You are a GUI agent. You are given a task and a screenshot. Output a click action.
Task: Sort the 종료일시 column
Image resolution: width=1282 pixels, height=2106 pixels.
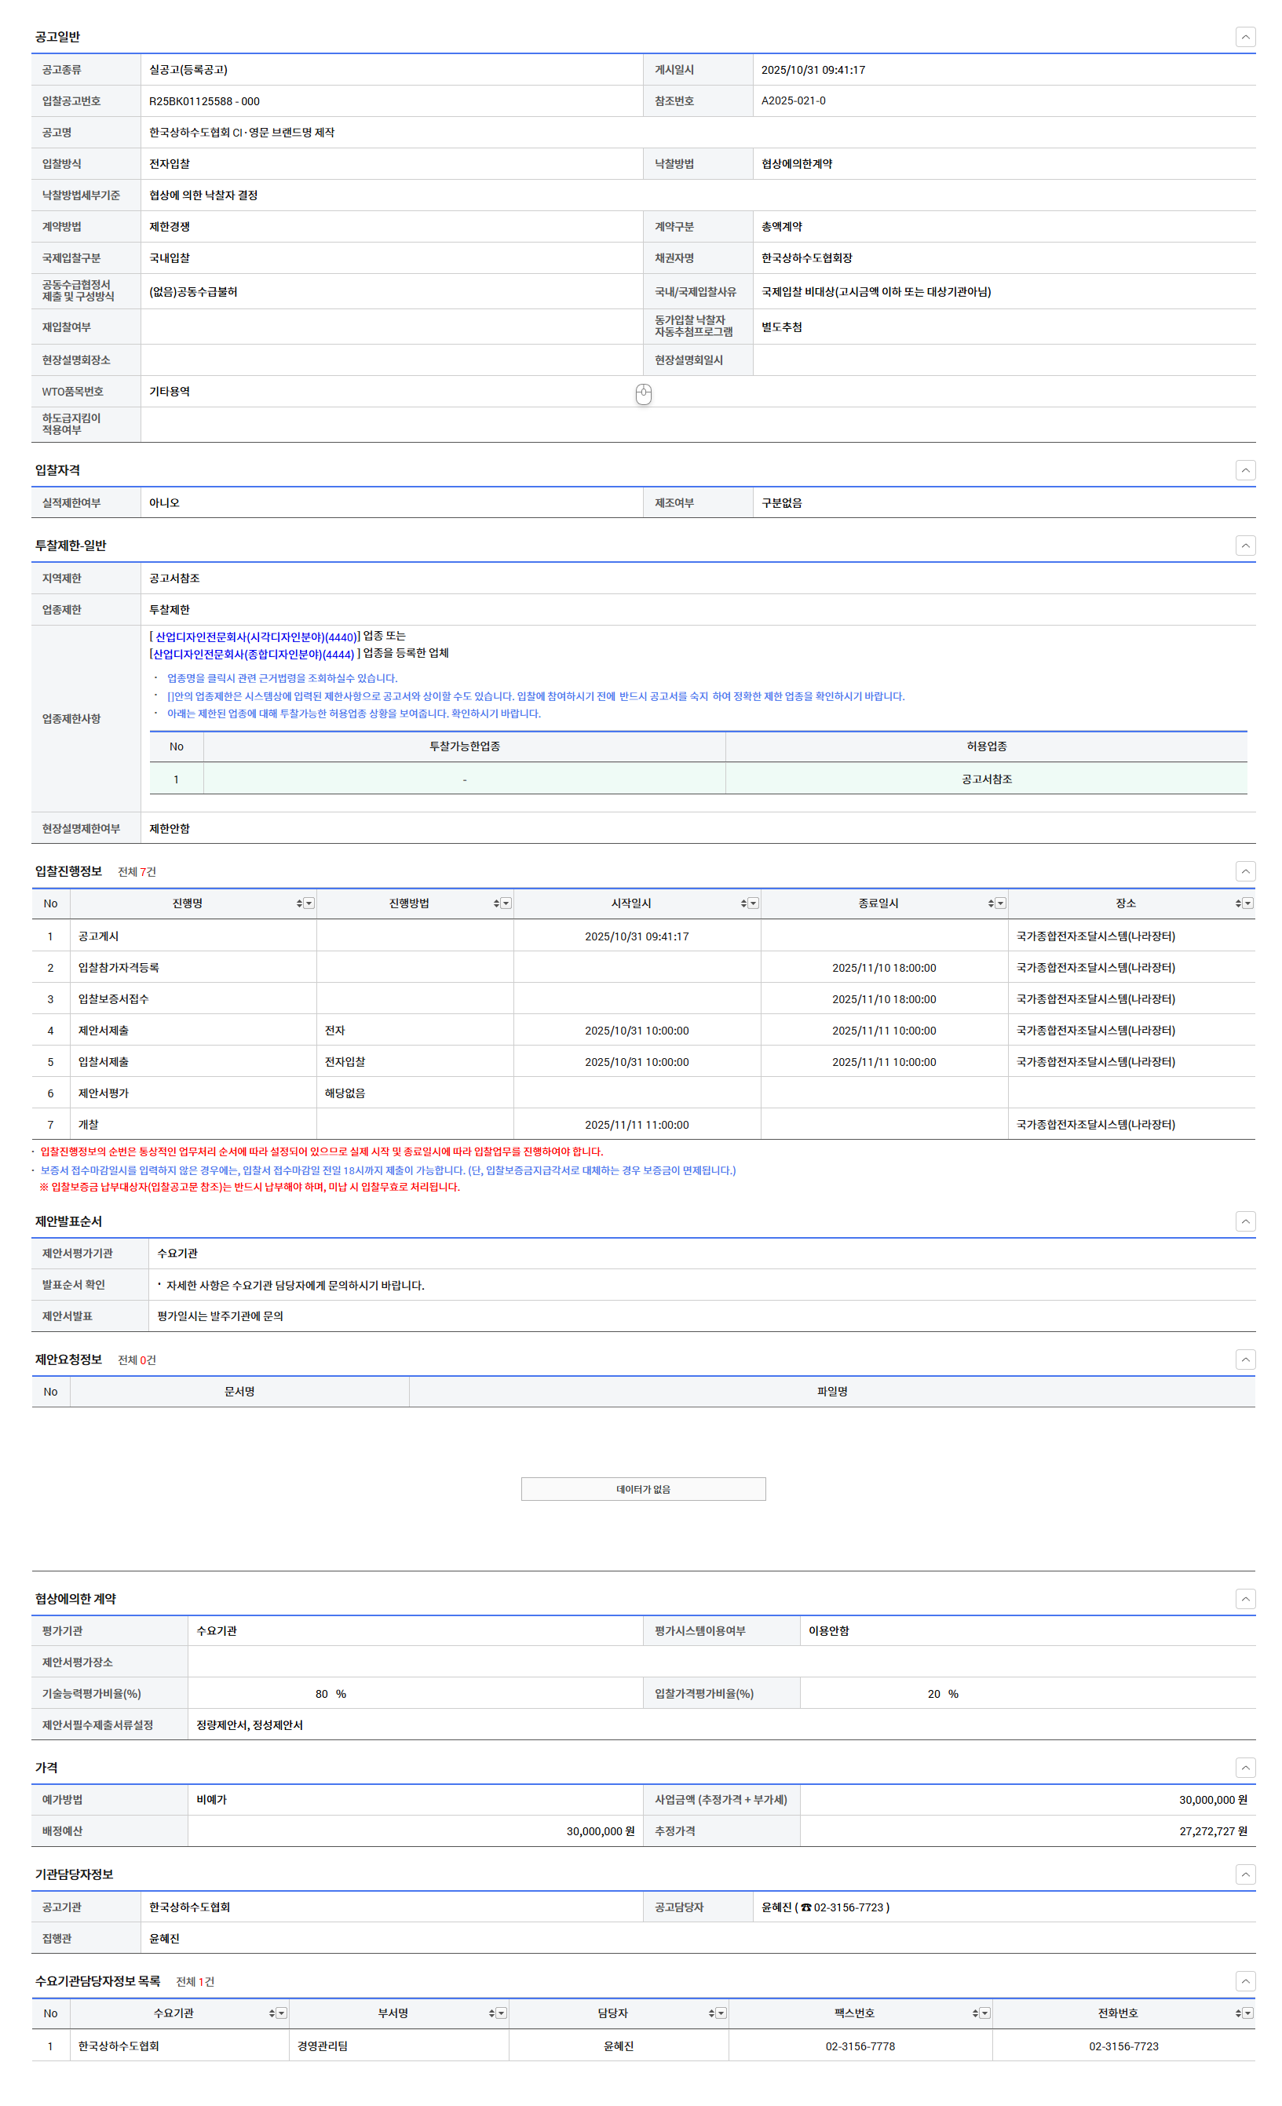click(990, 903)
